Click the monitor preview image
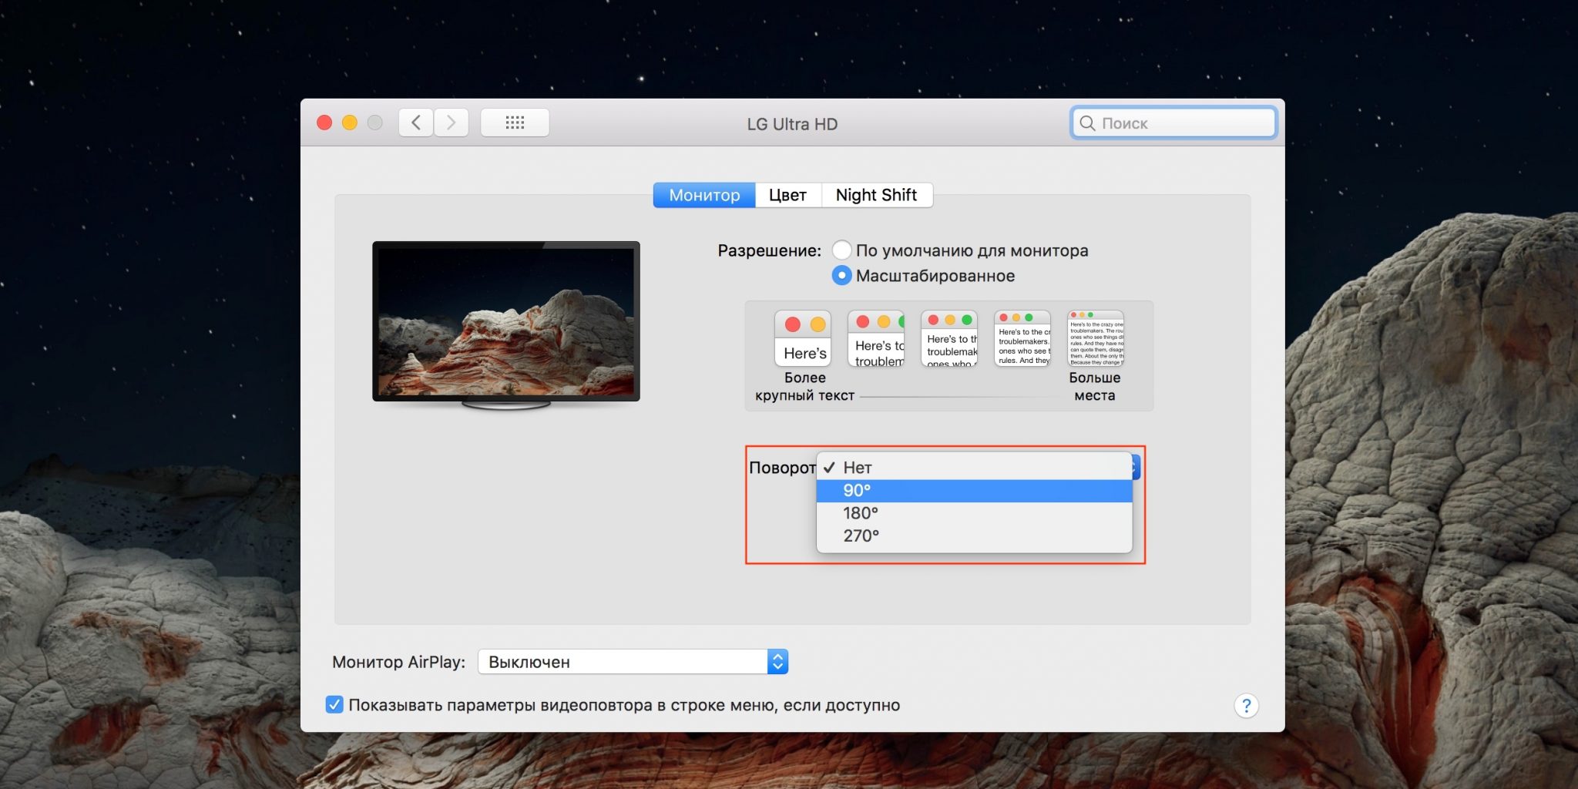The image size is (1578, 789). (x=506, y=324)
